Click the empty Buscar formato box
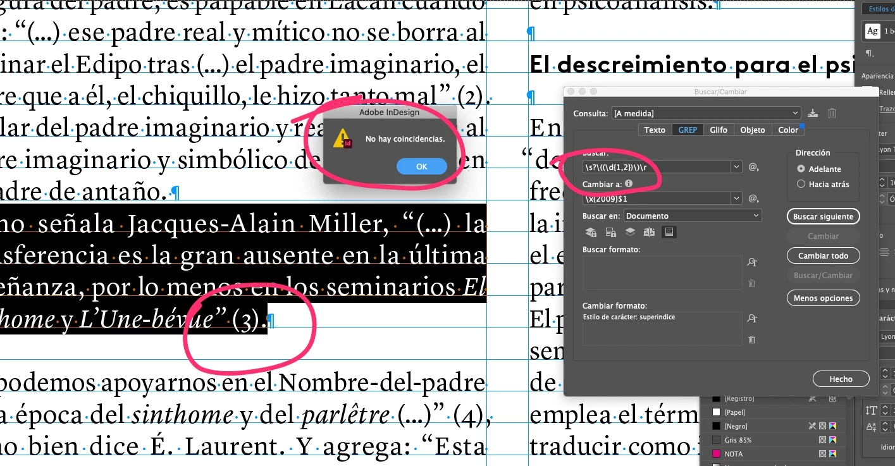Viewport: 895px width, 466px height. click(x=662, y=273)
